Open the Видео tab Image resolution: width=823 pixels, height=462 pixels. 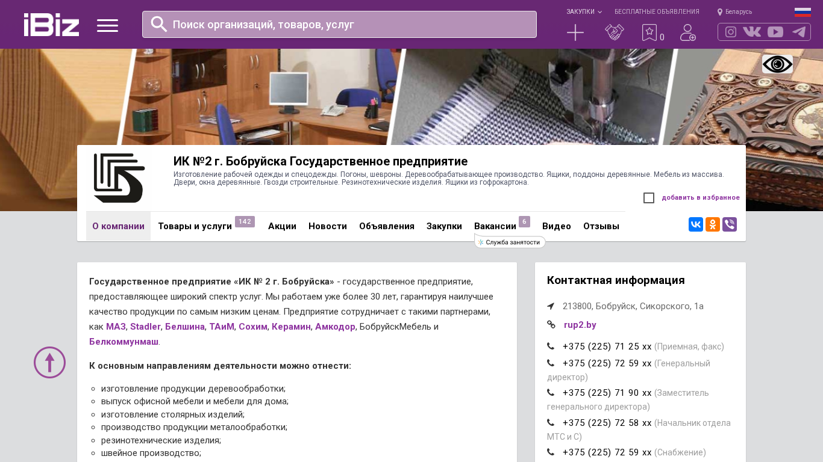point(557,226)
